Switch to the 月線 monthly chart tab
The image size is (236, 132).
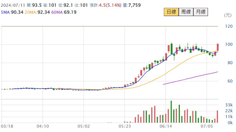[200, 12]
